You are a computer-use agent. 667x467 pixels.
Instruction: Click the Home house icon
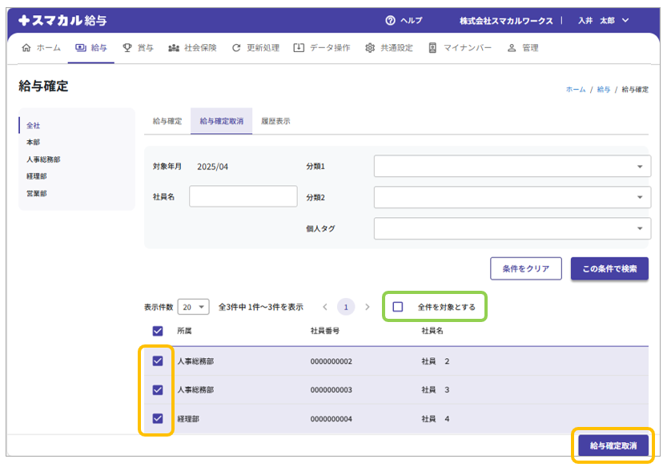[26, 48]
